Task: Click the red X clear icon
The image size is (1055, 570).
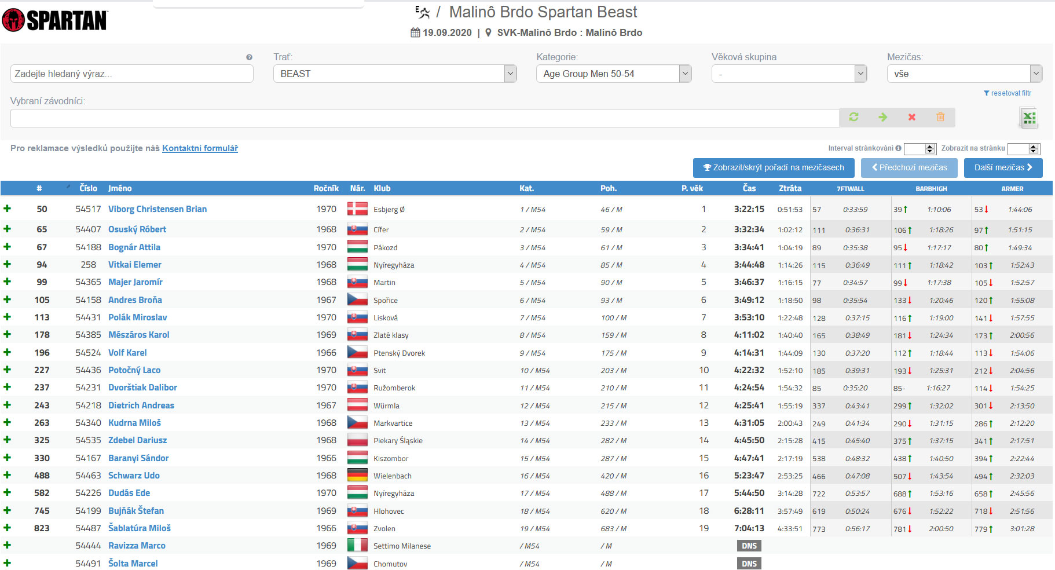Action: coord(912,117)
